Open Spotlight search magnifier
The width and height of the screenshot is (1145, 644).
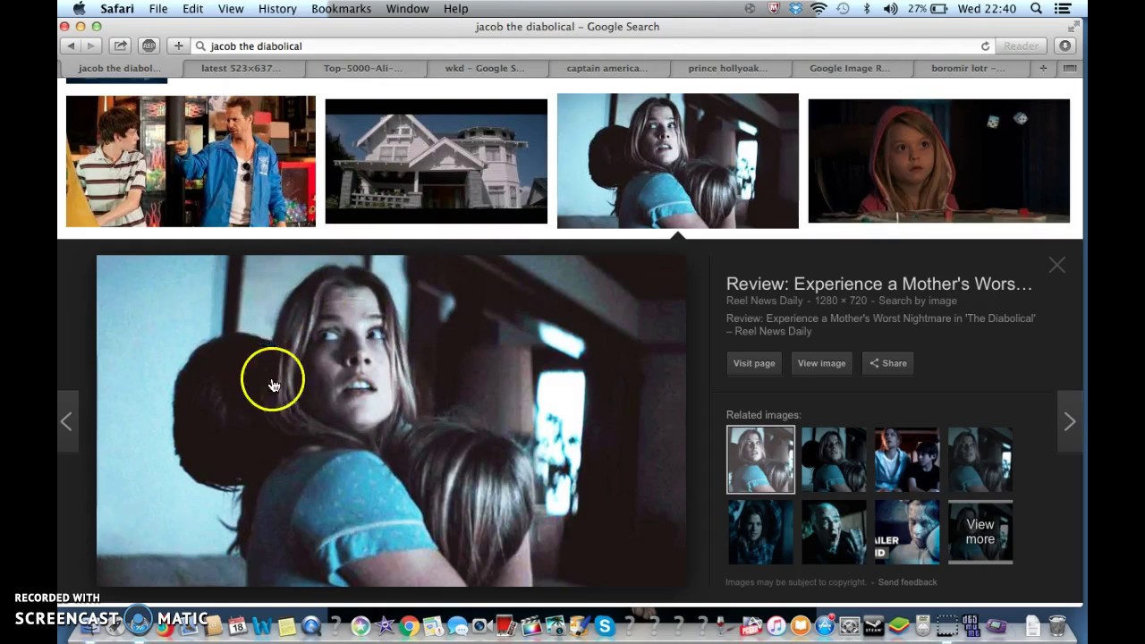coord(1036,9)
